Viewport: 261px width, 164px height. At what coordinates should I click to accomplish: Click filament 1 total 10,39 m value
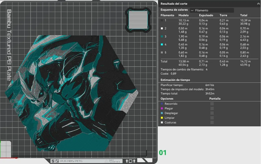pos(245,20)
